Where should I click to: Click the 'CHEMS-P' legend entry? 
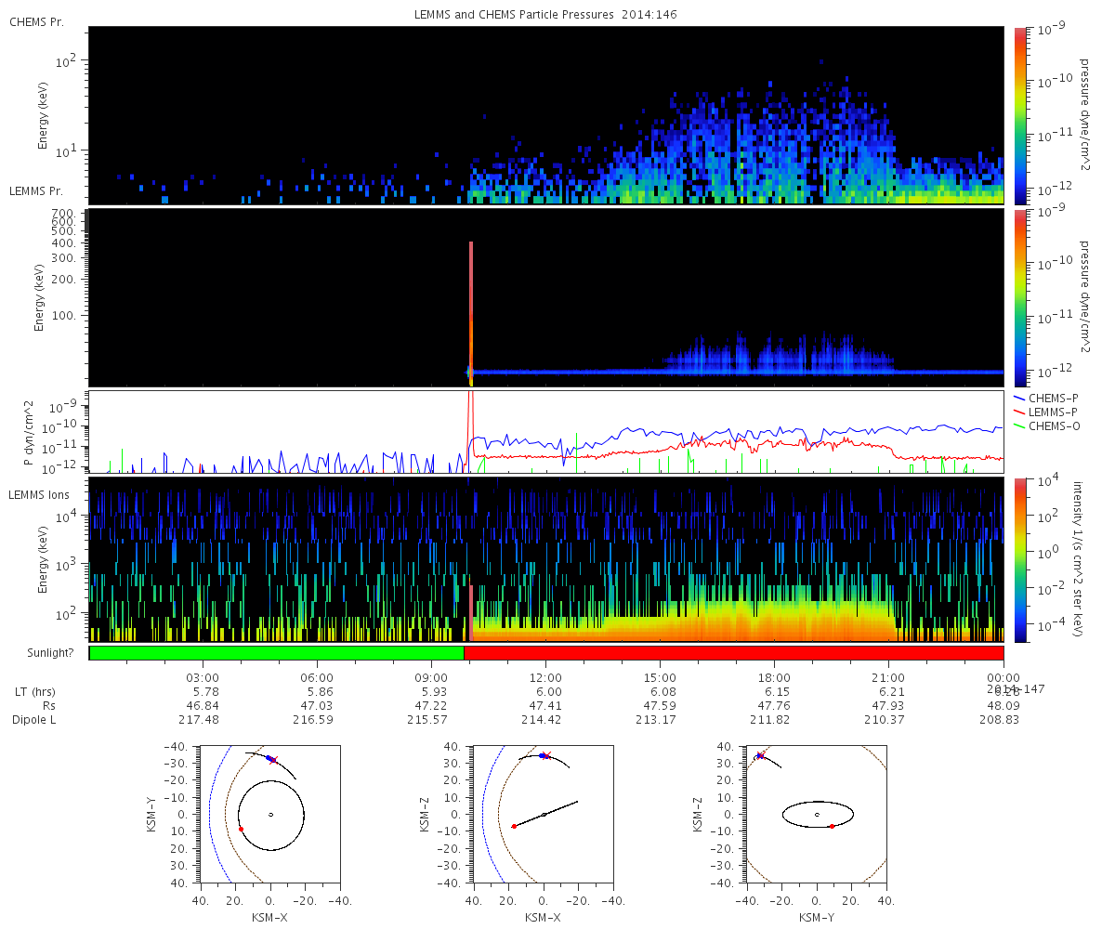point(1044,398)
